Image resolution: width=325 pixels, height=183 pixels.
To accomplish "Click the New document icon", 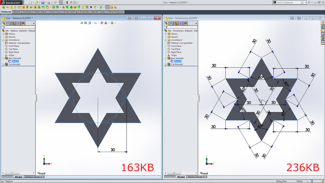I will point(30,3).
